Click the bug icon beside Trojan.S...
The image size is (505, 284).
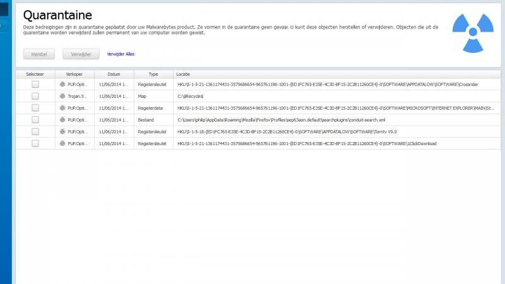click(62, 96)
